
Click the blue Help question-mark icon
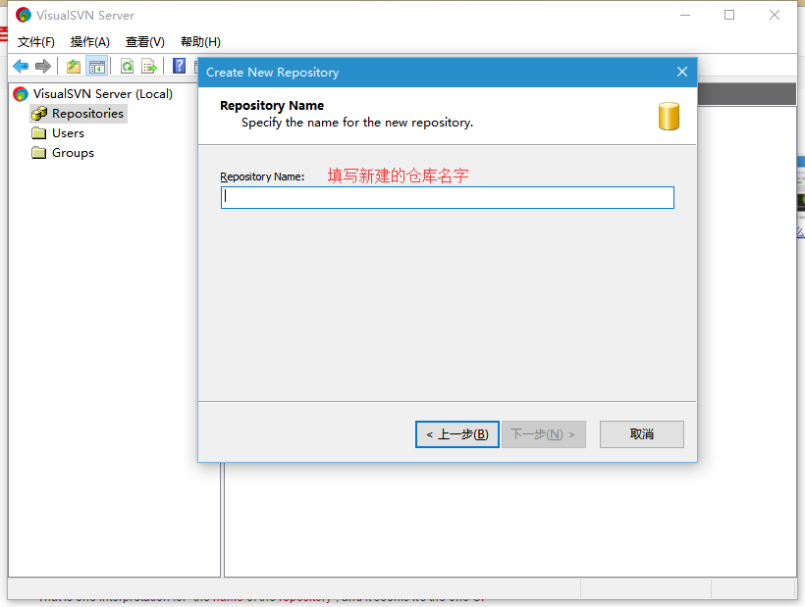pos(179,66)
